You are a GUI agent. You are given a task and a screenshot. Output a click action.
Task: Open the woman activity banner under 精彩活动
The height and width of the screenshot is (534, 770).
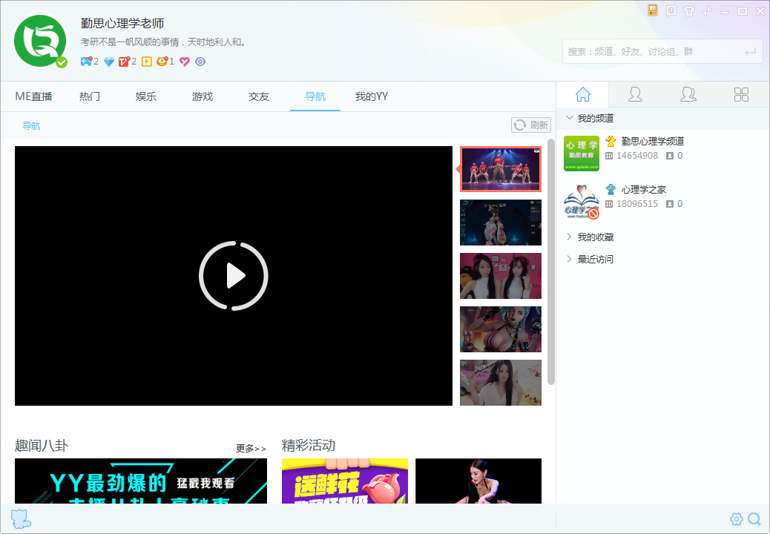coord(478,481)
